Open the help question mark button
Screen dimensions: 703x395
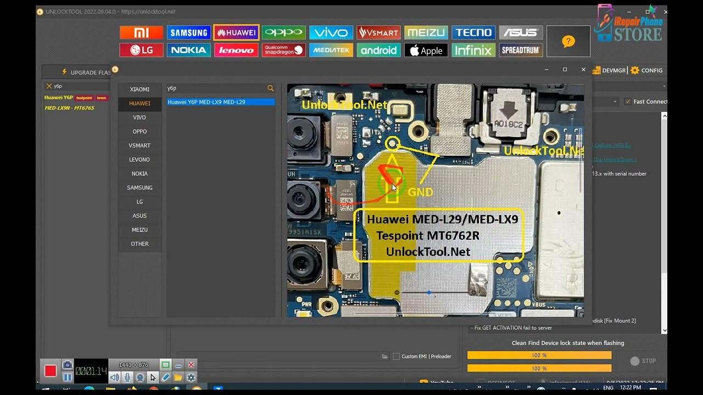(x=568, y=41)
